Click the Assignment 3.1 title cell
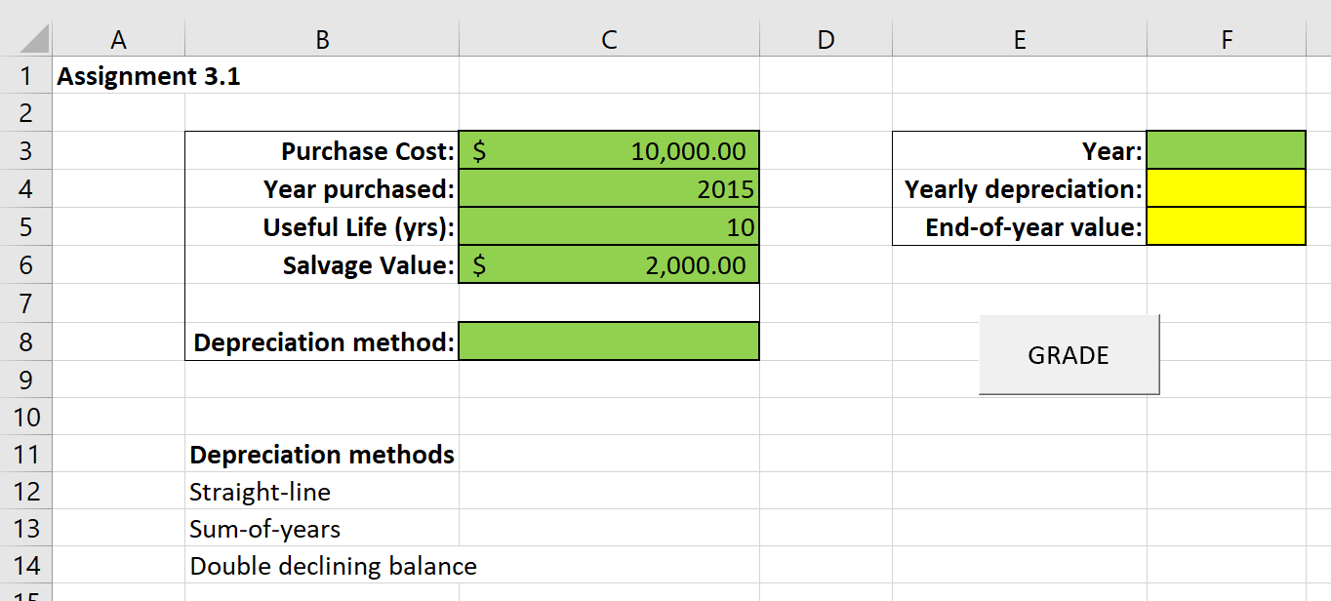This screenshot has width=1331, height=601. (119, 76)
